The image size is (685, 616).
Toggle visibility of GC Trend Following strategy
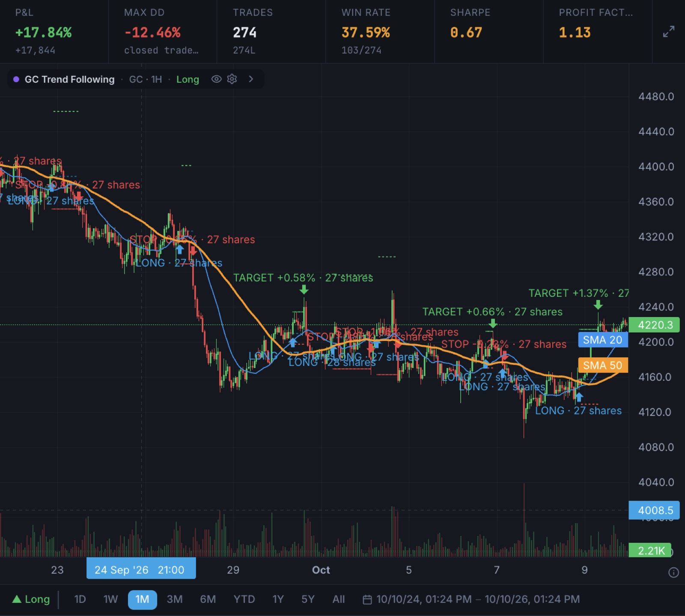click(216, 79)
